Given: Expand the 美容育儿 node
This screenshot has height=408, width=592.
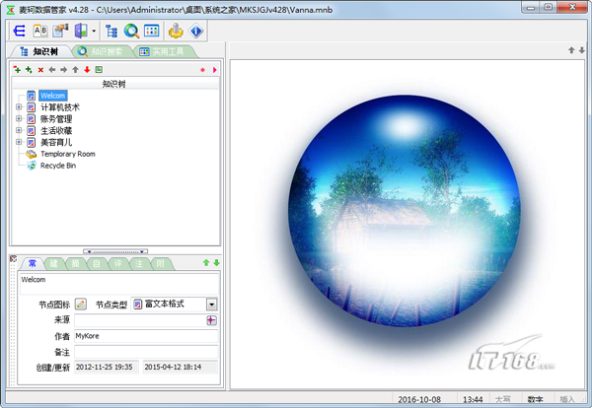Looking at the screenshot, I should point(19,142).
